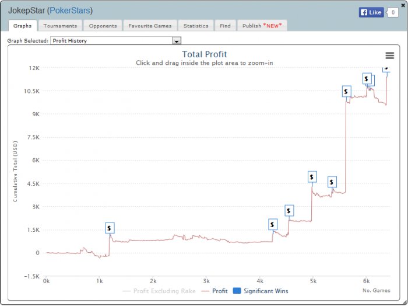Click the '-1.5K' y-axis label
The image size is (408, 306).
pyautogui.click(x=31, y=276)
